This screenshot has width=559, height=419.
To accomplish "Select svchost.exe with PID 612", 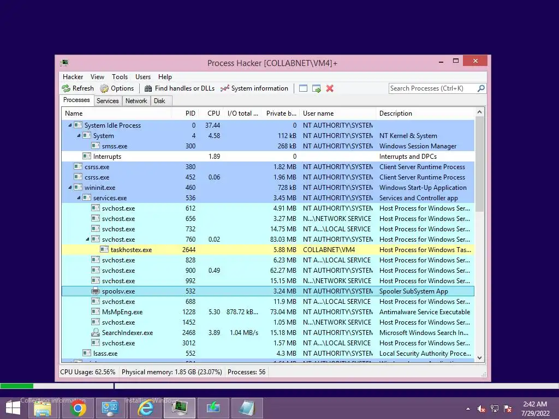I will (x=268, y=208).
